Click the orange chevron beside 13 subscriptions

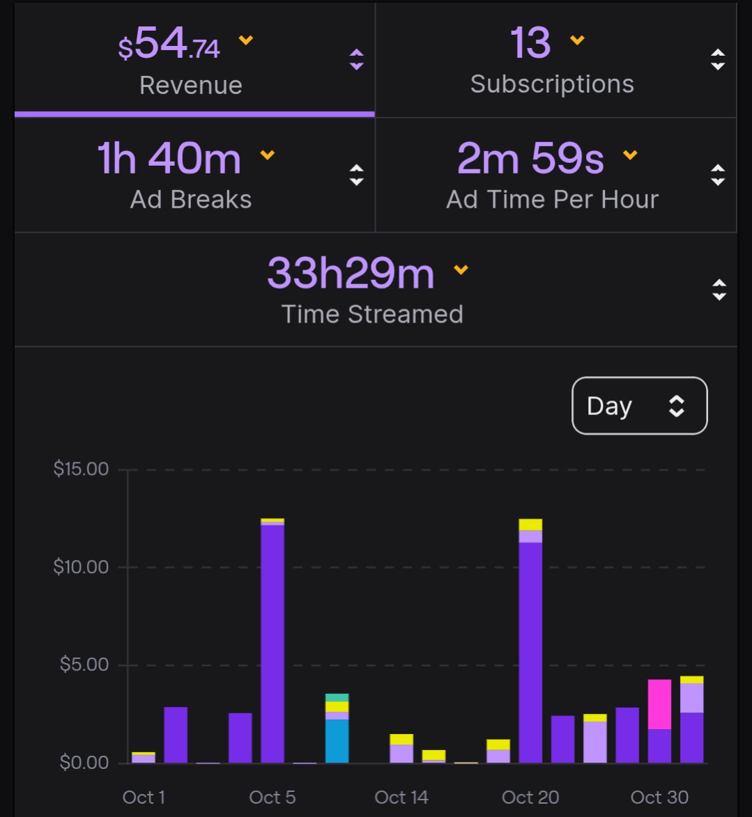coord(576,40)
